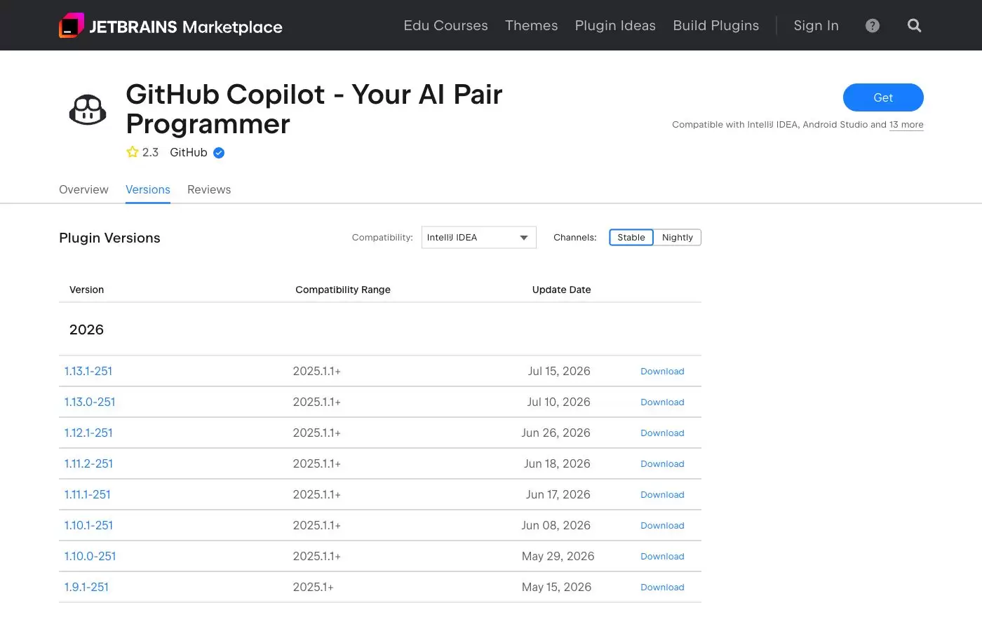982x631 pixels.
Task: Click the Compatibility Range column header
Action: point(343,290)
